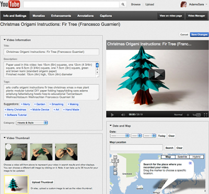The height and width of the screenshot is (194, 209).
Task: Focus the YouTube search box
Action: coord(72,5)
